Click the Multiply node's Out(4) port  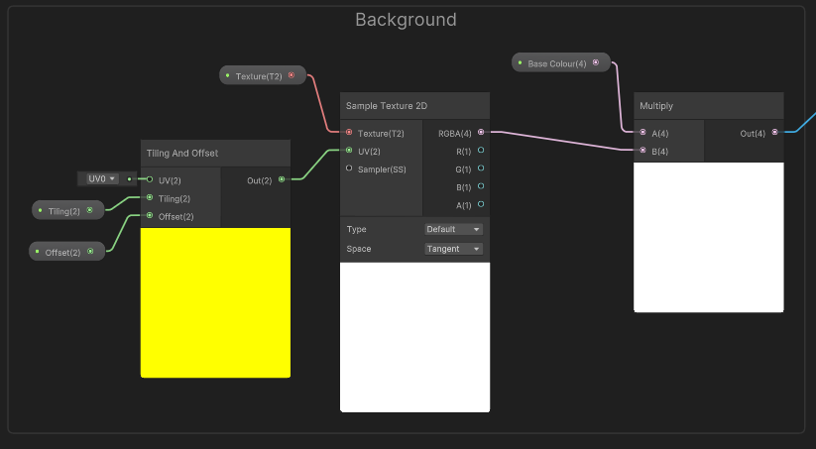(x=774, y=133)
